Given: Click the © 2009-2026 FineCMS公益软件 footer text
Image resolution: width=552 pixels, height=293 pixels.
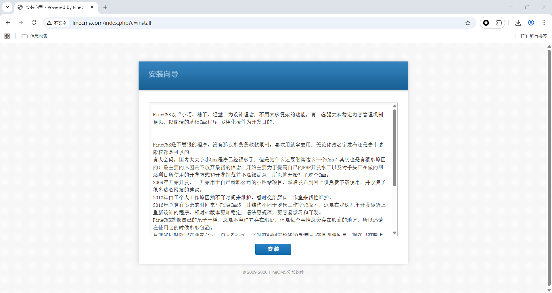Looking at the screenshot, I should pos(273,272).
